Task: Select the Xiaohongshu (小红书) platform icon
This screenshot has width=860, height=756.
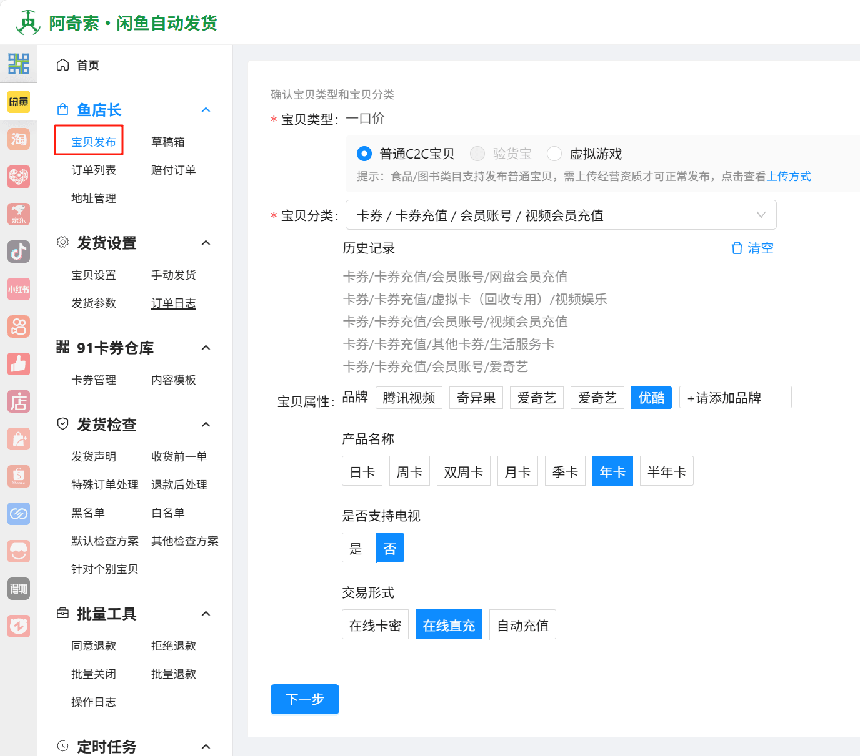Action: pyautogui.click(x=19, y=289)
